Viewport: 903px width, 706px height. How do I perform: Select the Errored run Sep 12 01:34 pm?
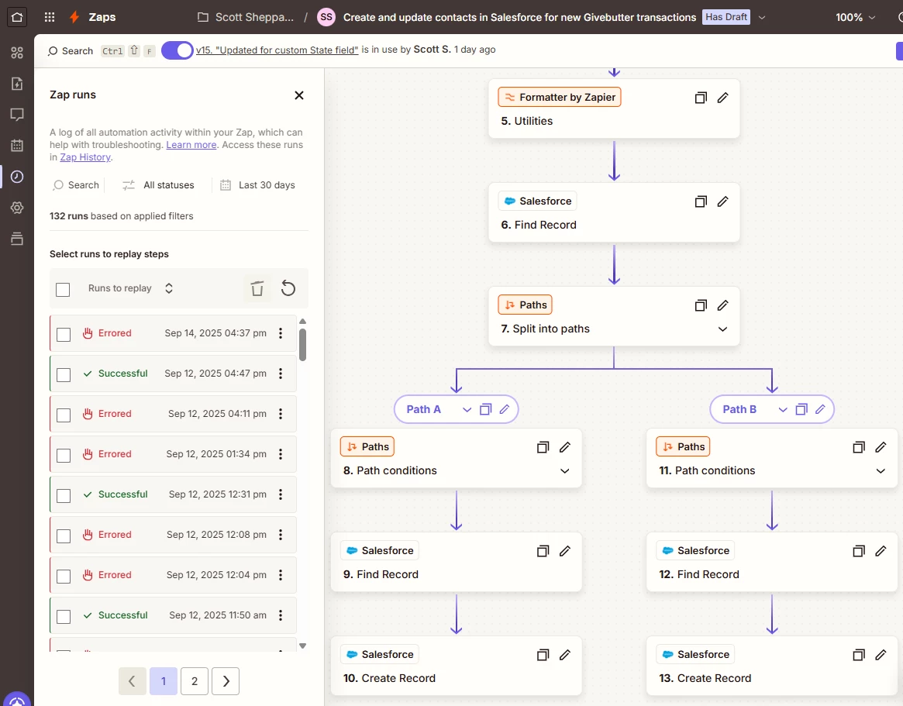[x=64, y=456]
